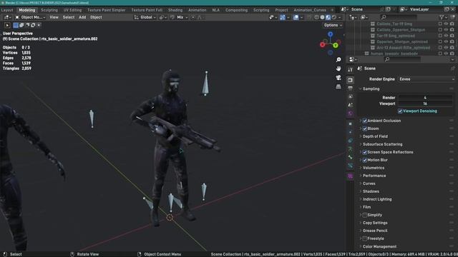Open the Render Engine Eevee dropdown
The image size is (458, 257).
click(427, 79)
